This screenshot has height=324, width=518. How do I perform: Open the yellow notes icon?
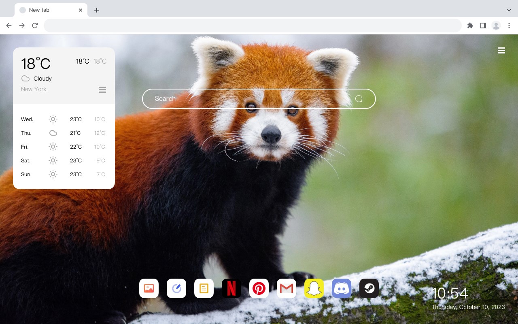[204, 288]
